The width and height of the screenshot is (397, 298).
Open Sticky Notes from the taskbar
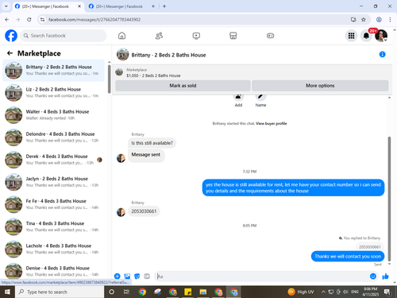(x=187, y=292)
